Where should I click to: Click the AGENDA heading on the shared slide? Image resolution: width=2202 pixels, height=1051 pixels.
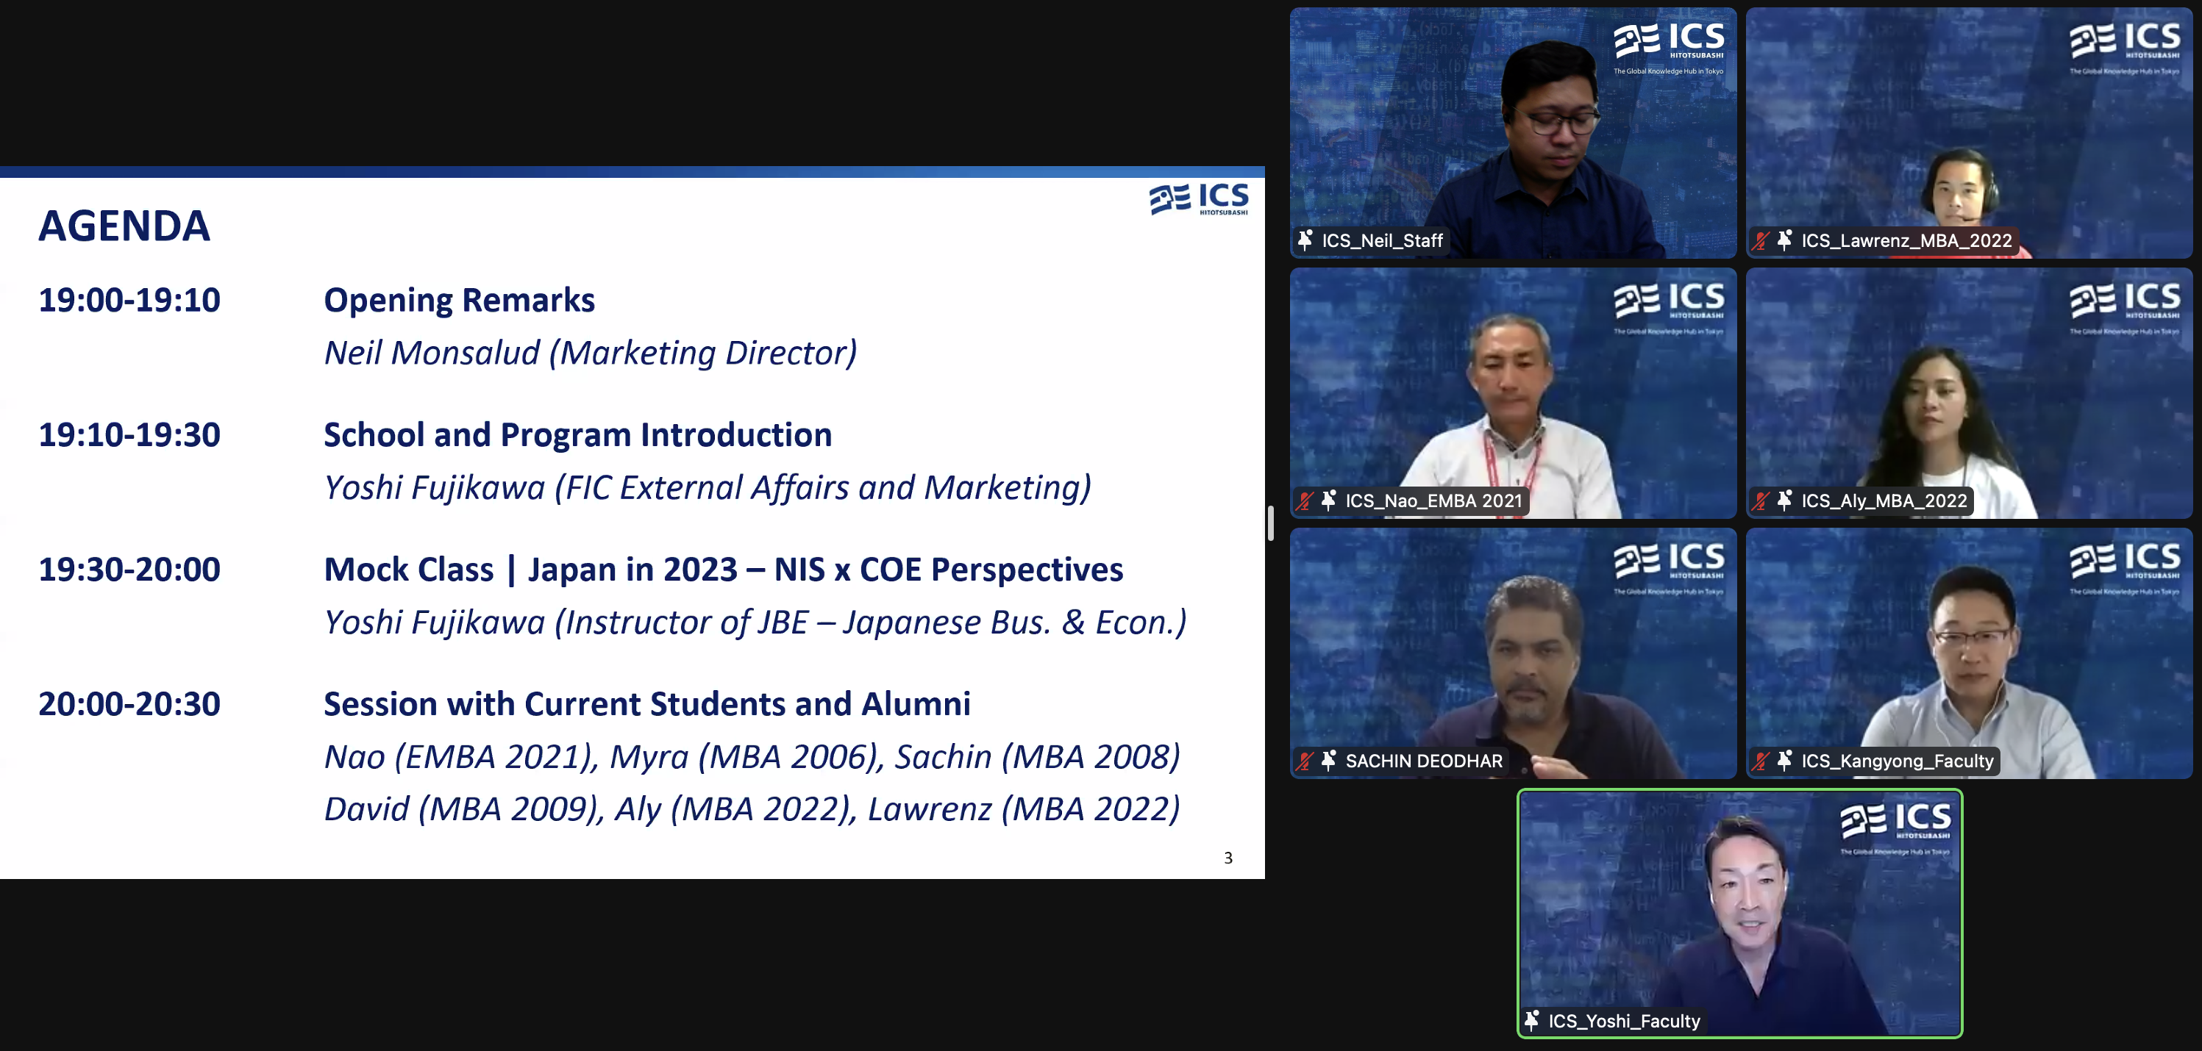click(x=124, y=226)
